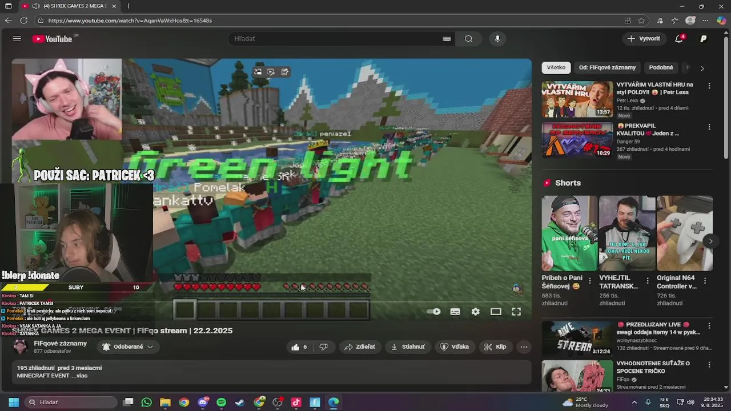Open options for the PREKVAPIL KVALITOU video
Screen dimensions: 731x411
click(x=709, y=127)
